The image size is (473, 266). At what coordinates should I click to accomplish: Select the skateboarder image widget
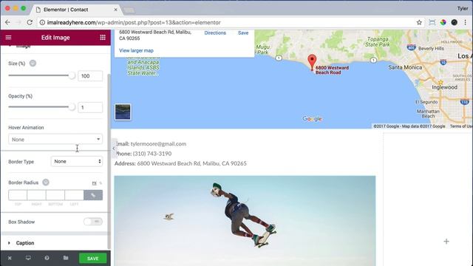pos(245,221)
